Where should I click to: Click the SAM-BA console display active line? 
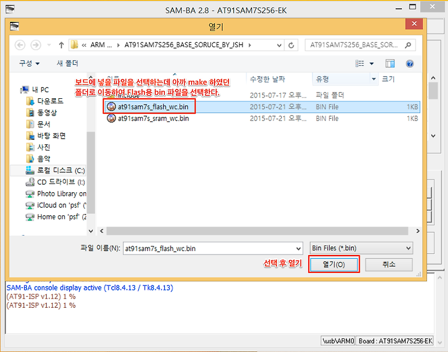90,287
